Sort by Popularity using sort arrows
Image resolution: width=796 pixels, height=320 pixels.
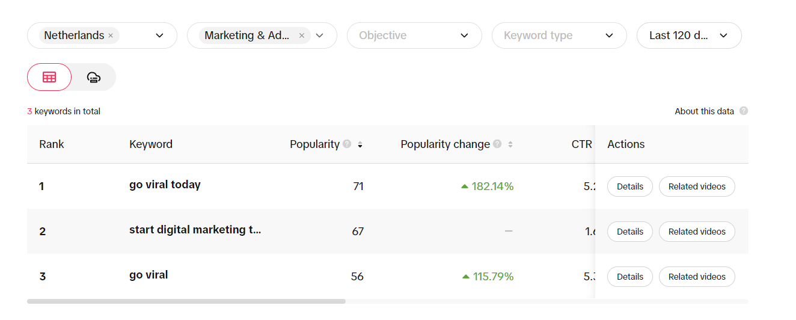(x=360, y=144)
